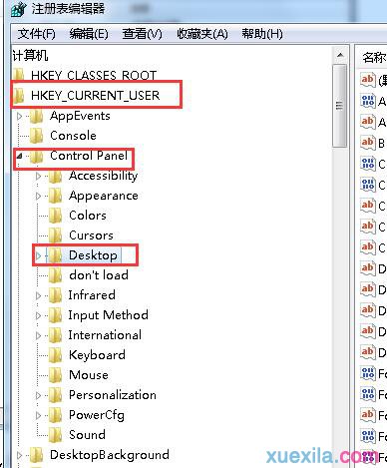Image resolution: width=387 pixels, height=468 pixels.
Task: Expand the Input Method key
Action: tap(38, 315)
